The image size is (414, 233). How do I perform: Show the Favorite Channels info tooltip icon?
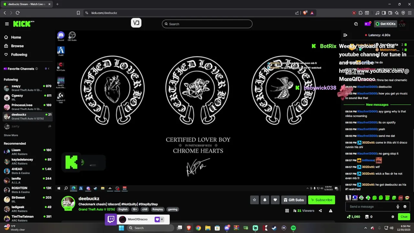pos(37,69)
